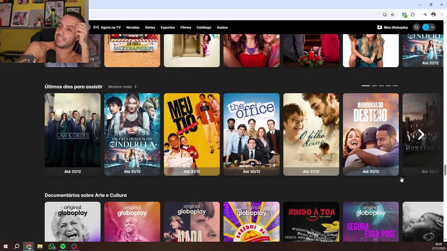Click the Até 30/12 label under The Office
The image size is (447, 251).
click(251, 172)
